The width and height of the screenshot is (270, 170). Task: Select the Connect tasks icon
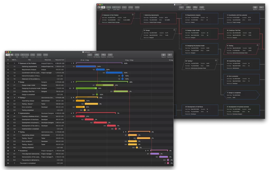pos(33,54)
